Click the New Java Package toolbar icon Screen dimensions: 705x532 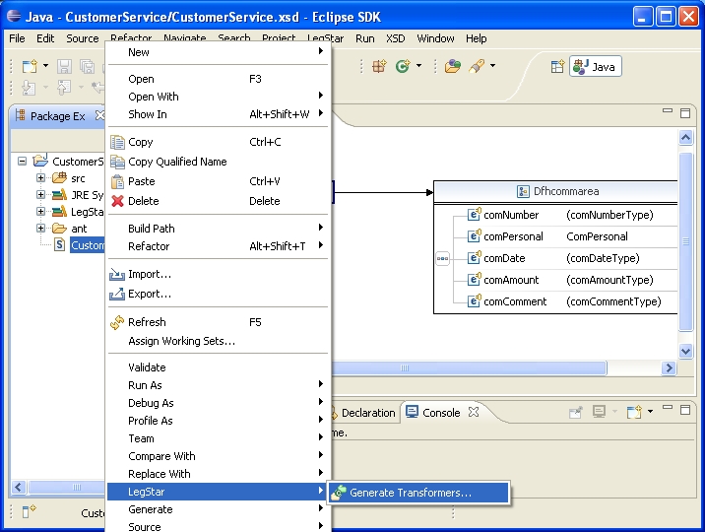click(379, 66)
